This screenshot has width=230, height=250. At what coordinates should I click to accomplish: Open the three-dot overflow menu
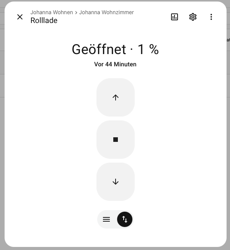click(x=211, y=17)
